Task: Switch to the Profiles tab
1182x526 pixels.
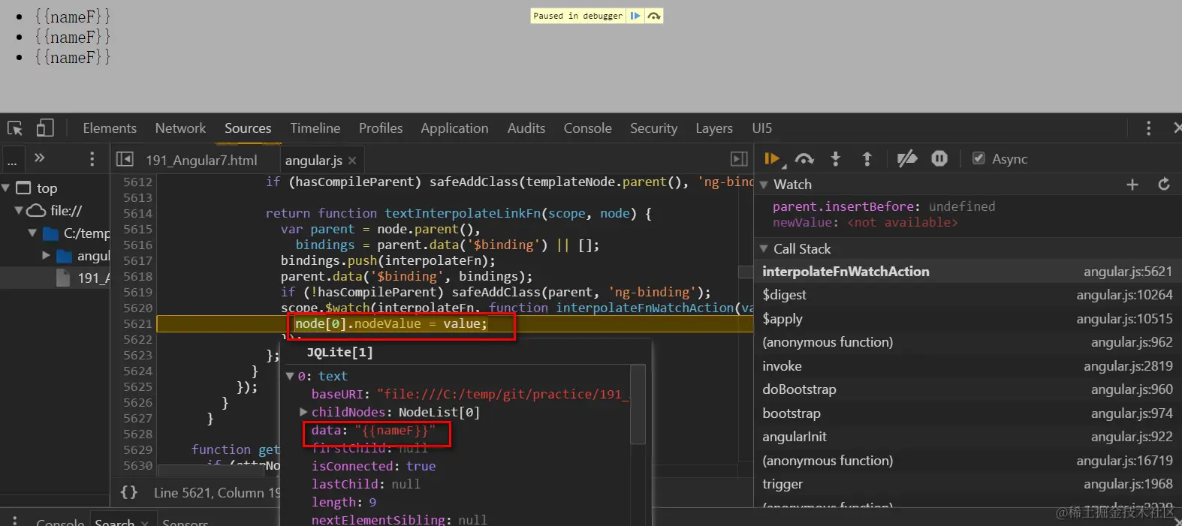Action: pyautogui.click(x=381, y=128)
